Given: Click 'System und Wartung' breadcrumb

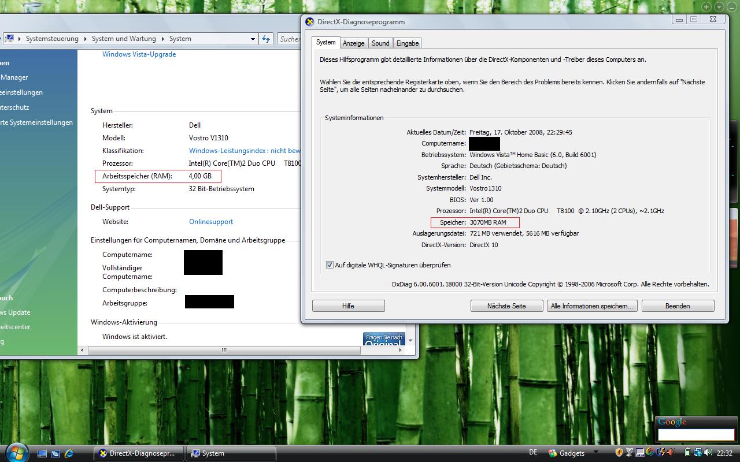Looking at the screenshot, I should 124,39.
